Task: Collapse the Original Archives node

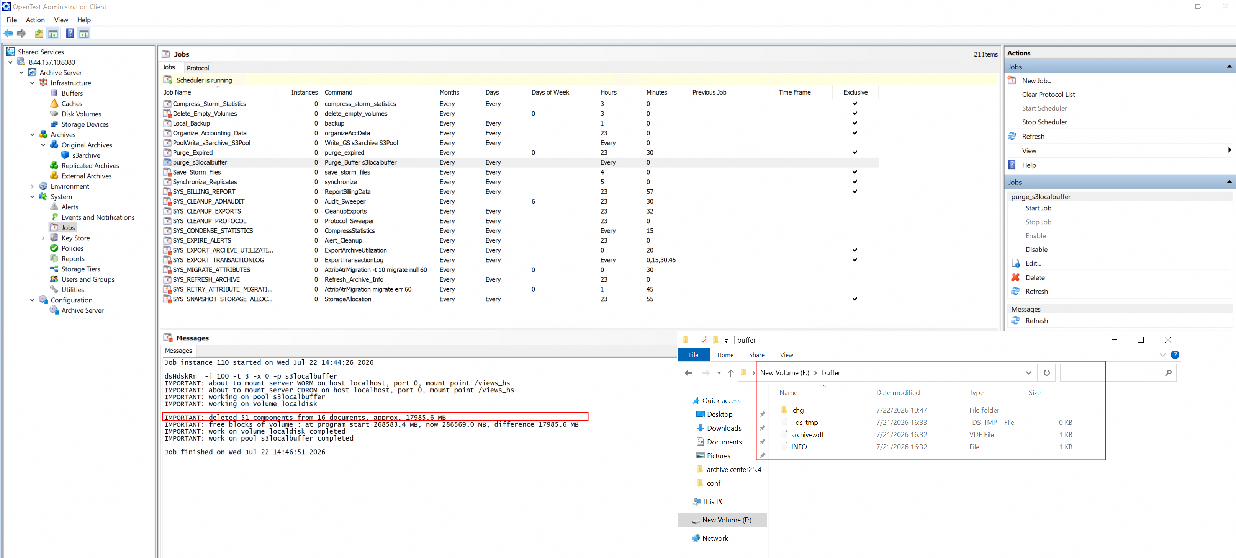Action: [x=43, y=145]
